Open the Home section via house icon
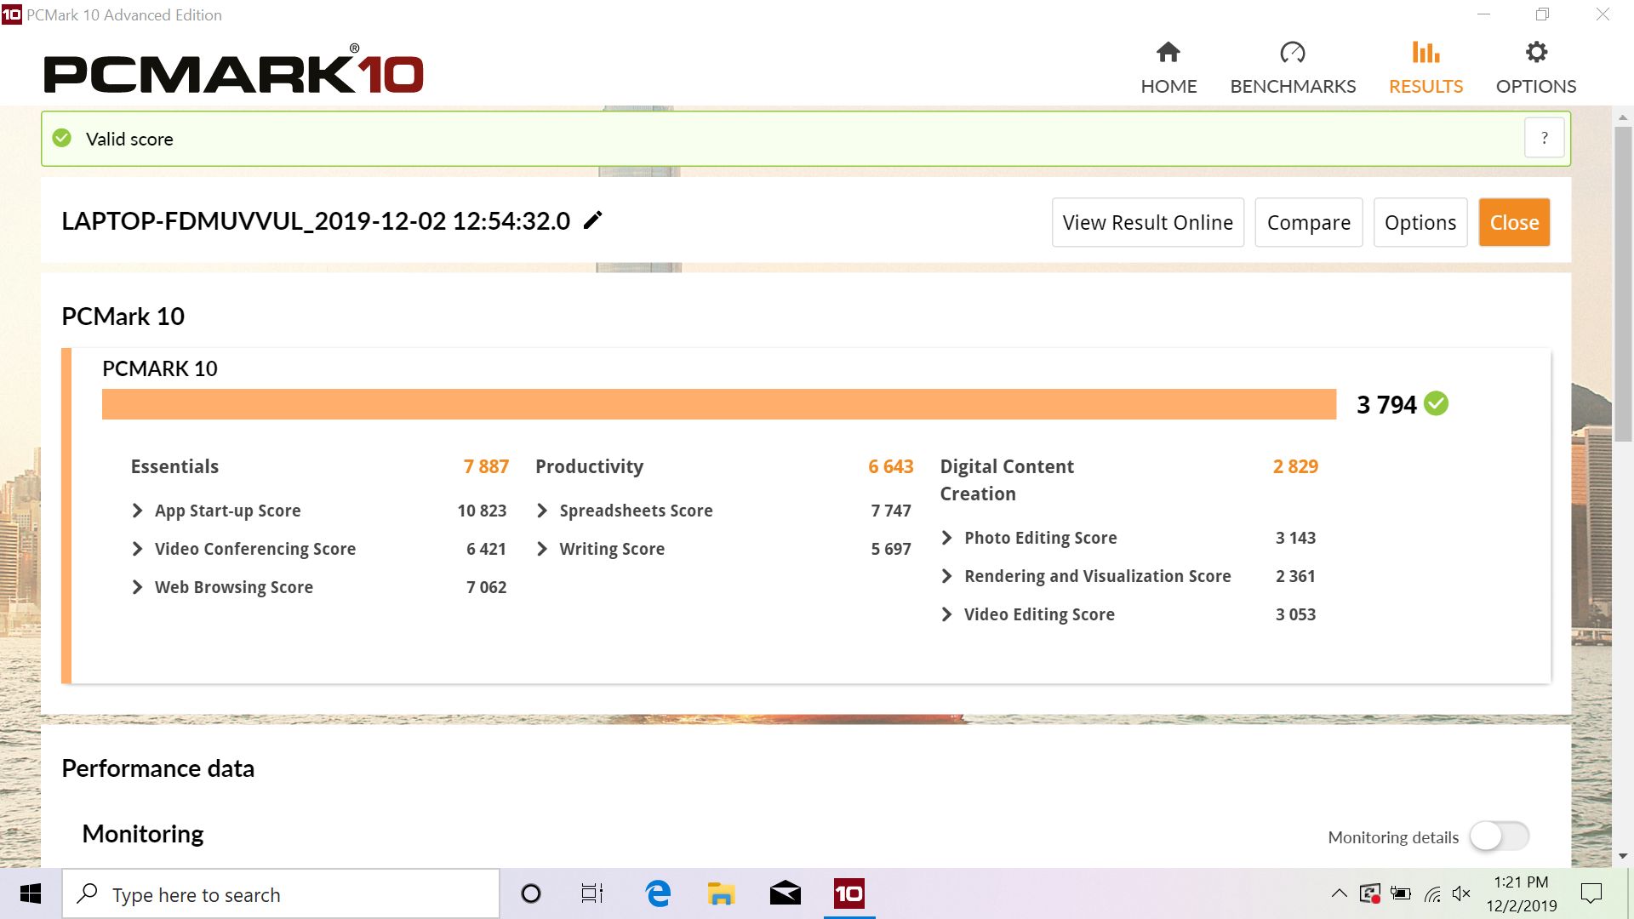The height and width of the screenshot is (919, 1634). (1168, 54)
